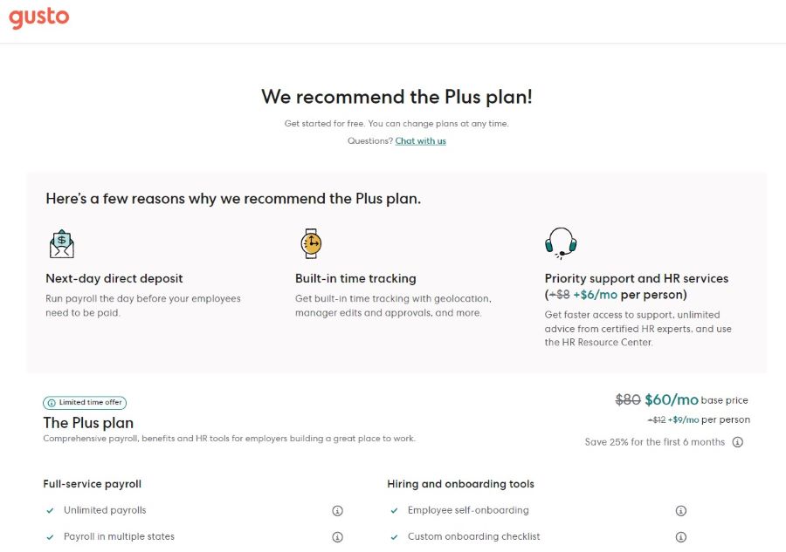Open info icon beside Save 25% text
Viewport: 786px width, 552px height.
[x=737, y=442]
